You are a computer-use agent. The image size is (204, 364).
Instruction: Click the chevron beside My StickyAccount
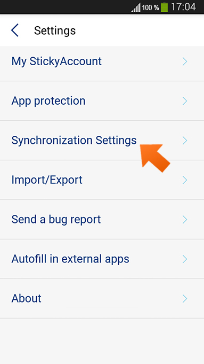185,61
